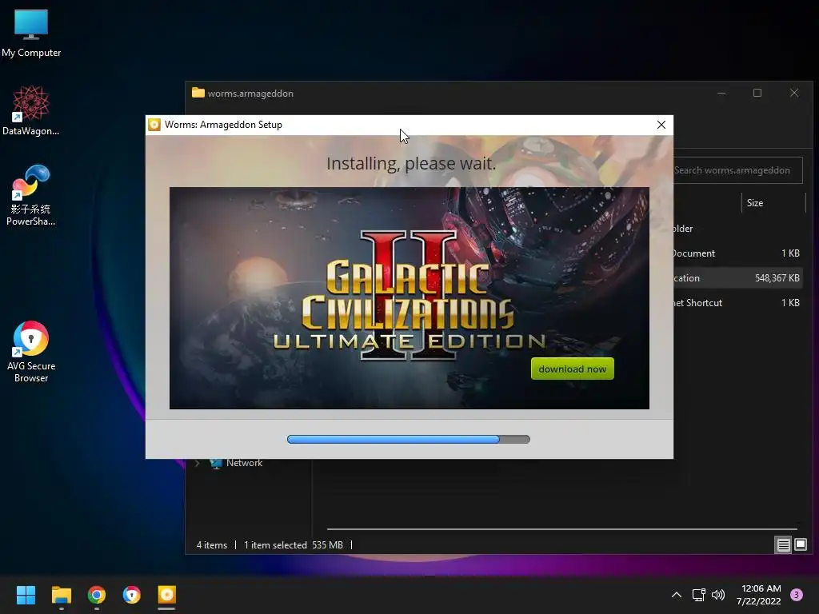This screenshot has height=614, width=819.
Task: Click the Galactic Civilizations II ad banner
Action: point(409,297)
